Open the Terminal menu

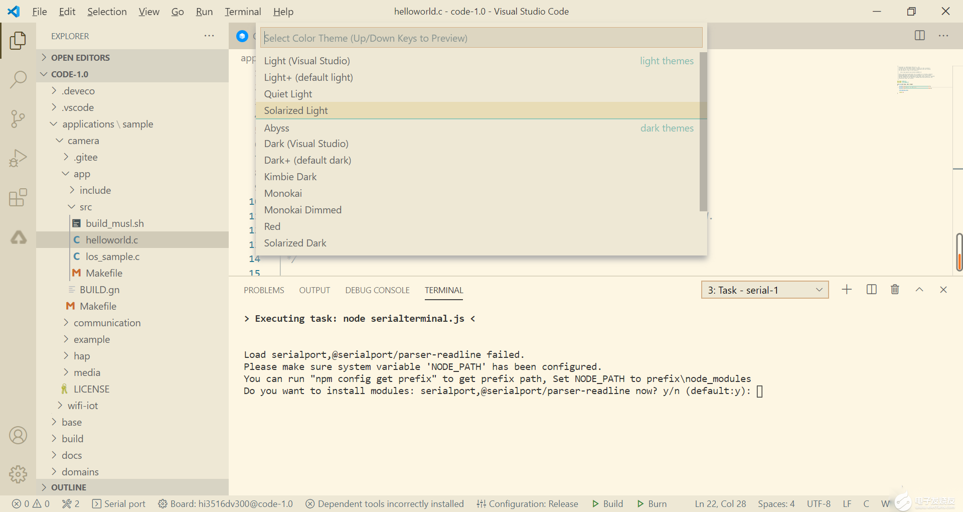coord(243,12)
